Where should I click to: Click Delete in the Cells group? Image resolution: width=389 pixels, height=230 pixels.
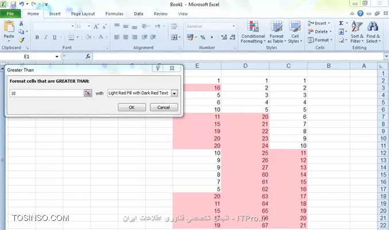click(x=320, y=32)
